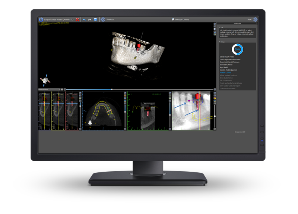Image resolution: width=298 pixels, height=214 pixels.
Task: Click the blue power icon in the wizard toolbar
Action: (41, 19)
